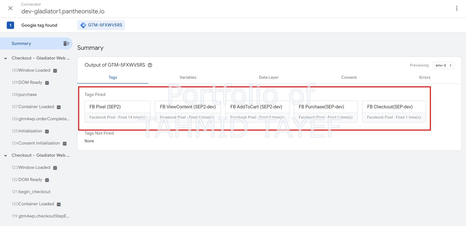Select event 126 gtm4wp.orderComplete
Screen dimensions: 466x226
click(41, 119)
